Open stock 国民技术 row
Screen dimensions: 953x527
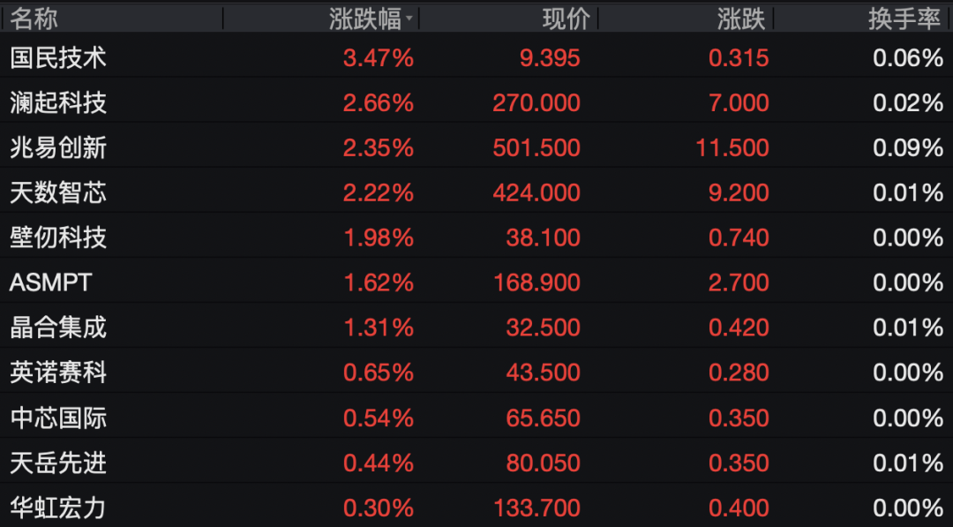476,58
